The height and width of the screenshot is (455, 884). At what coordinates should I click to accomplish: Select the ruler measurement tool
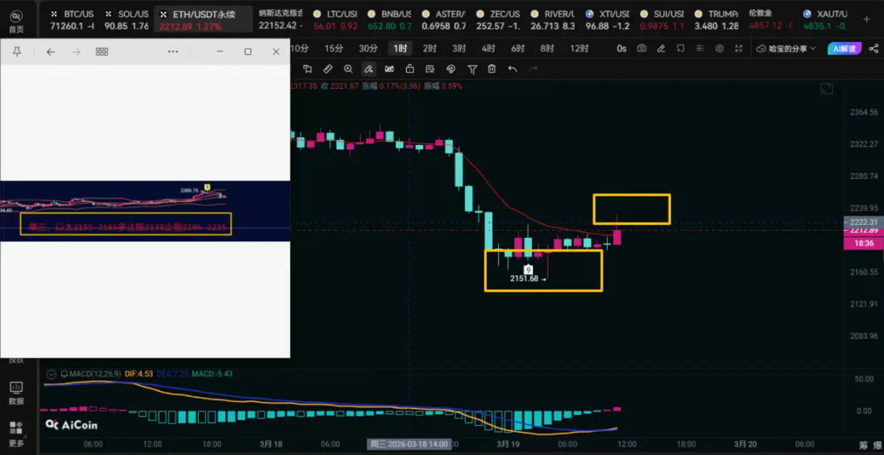coord(328,69)
